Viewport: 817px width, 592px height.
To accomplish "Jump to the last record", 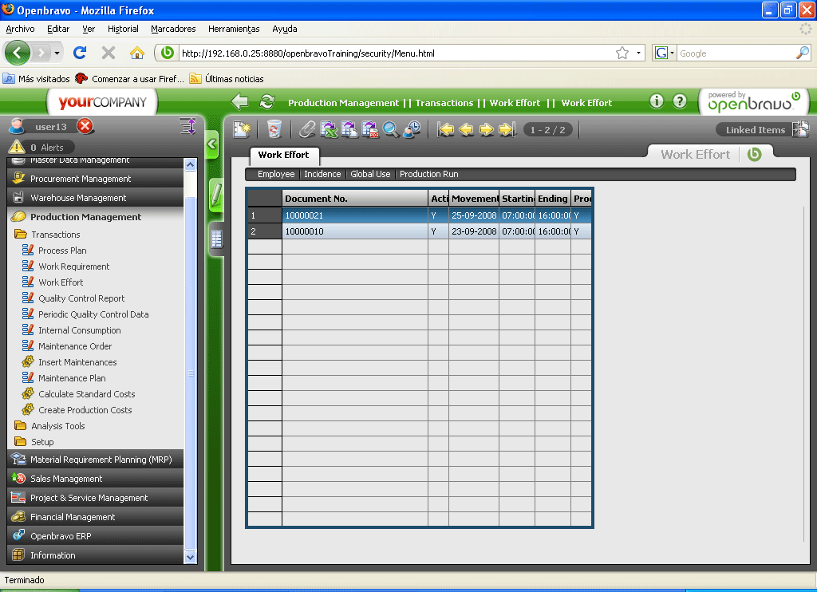I will point(507,129).
